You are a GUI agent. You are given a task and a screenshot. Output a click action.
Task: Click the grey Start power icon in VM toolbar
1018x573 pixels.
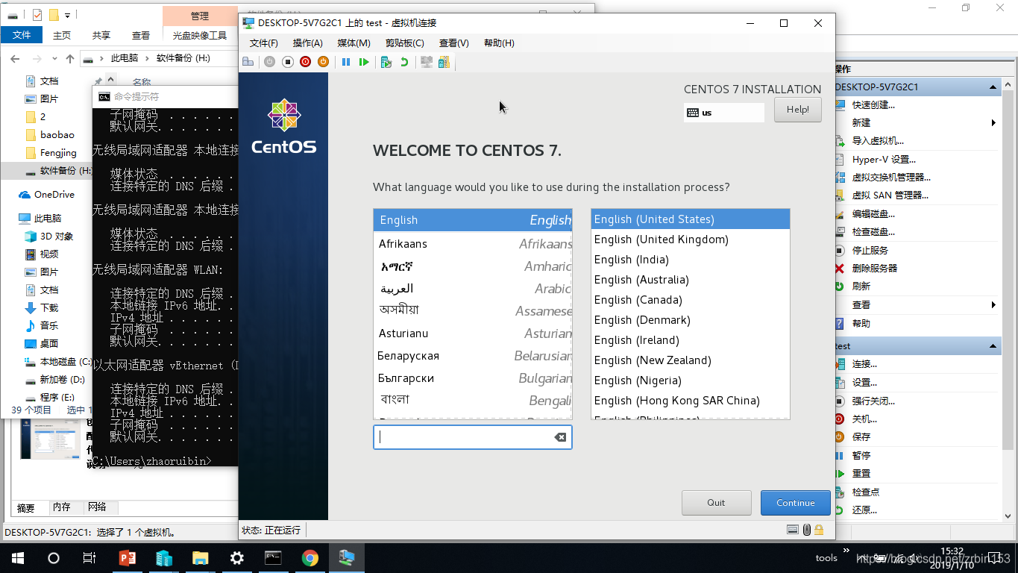pyautogui.click(x=269, y=62)
